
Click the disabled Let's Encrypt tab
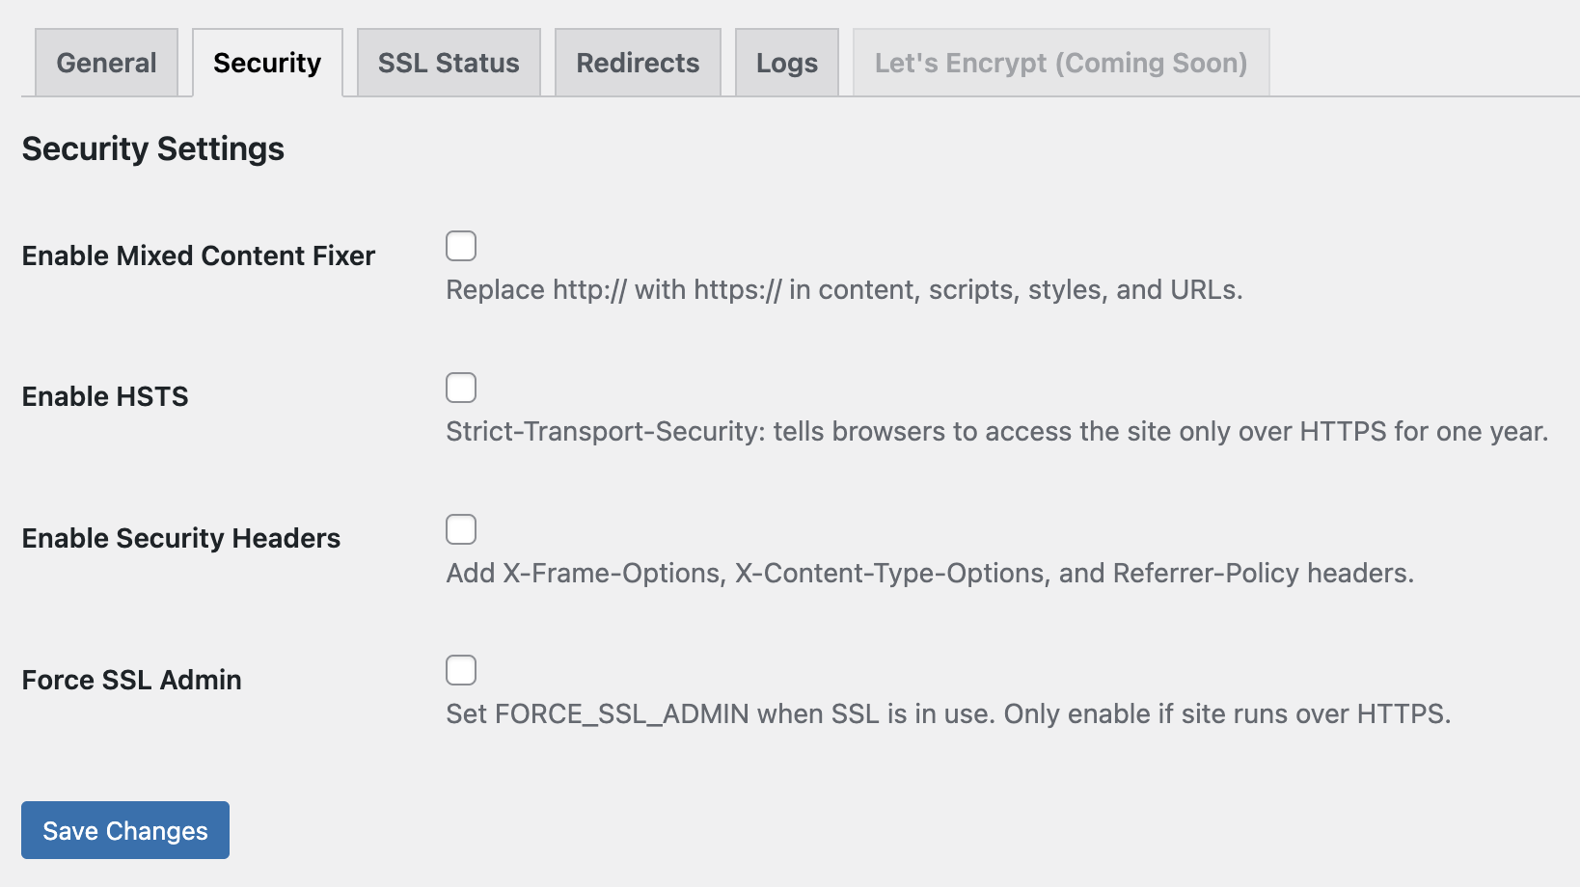1060,62
